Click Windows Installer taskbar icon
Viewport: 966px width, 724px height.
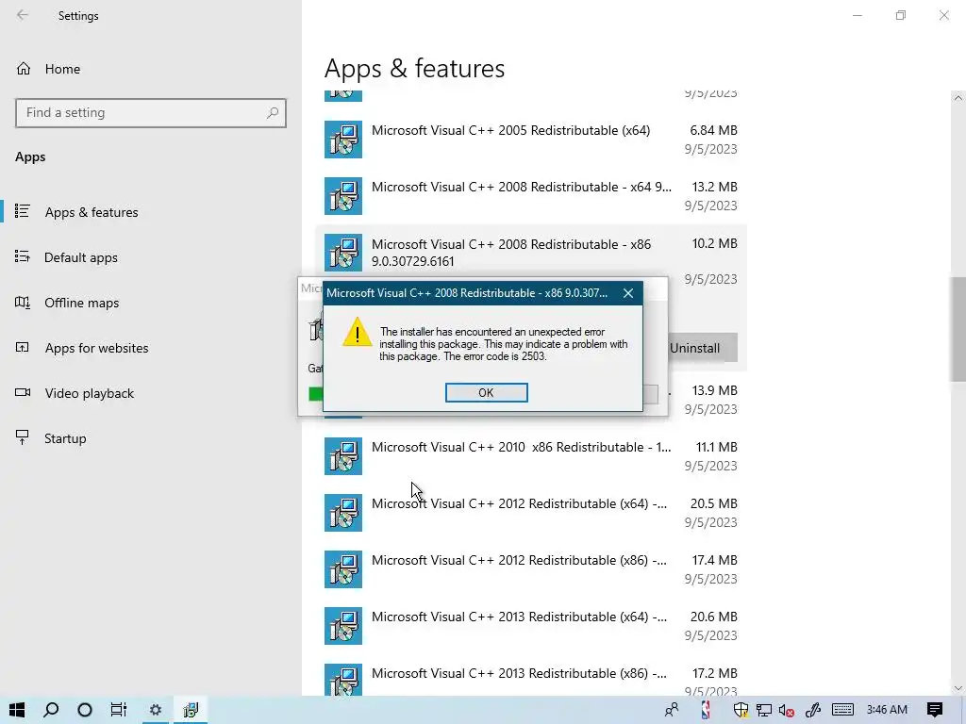pos(191,710)
